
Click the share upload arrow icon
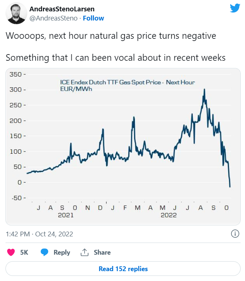(85, 252)
